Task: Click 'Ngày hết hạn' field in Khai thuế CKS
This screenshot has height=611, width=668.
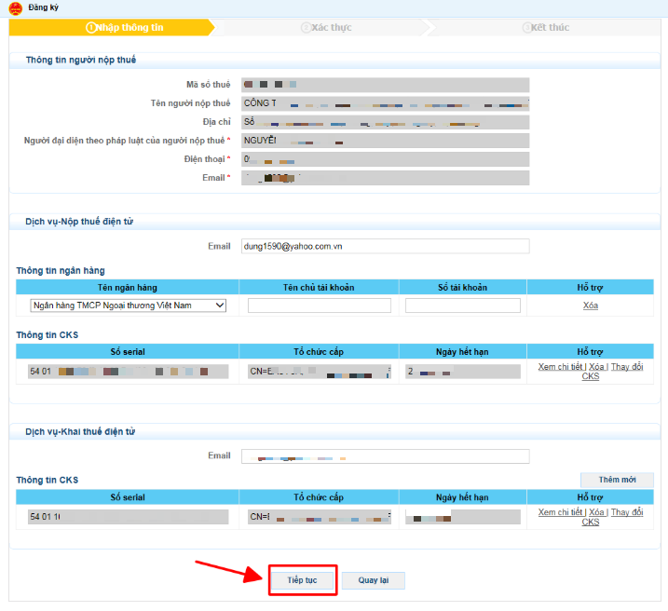Action: click(463, 517)
